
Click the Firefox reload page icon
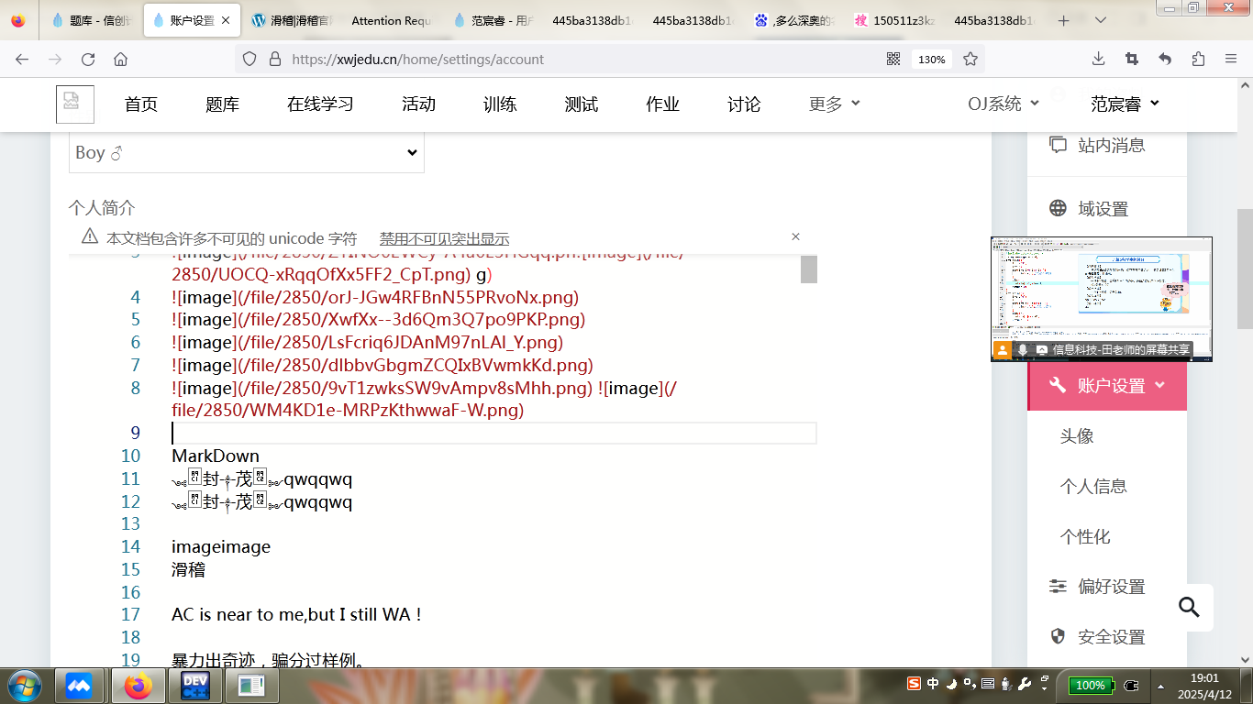[88, 59]
